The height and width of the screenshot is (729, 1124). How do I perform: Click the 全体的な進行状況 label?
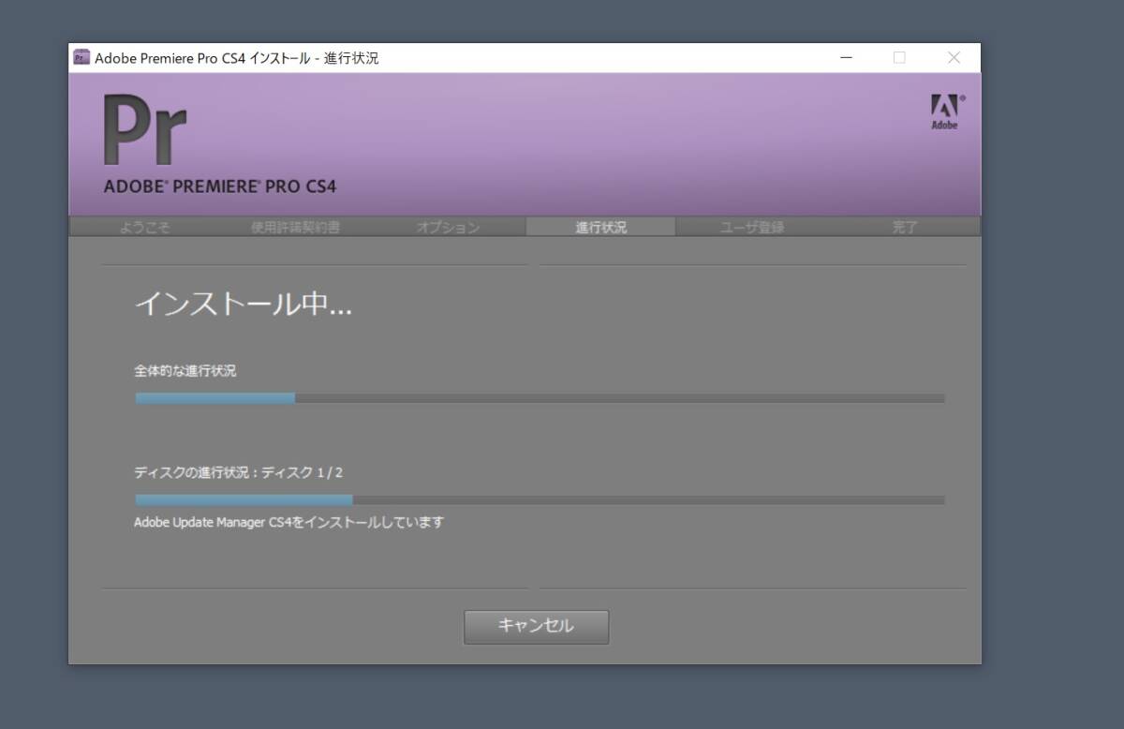pyautogui.click(x=185, y=371)
